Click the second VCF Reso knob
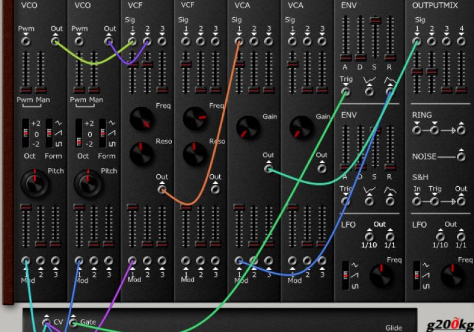This screenshot has height=332, width=474. 195,154
